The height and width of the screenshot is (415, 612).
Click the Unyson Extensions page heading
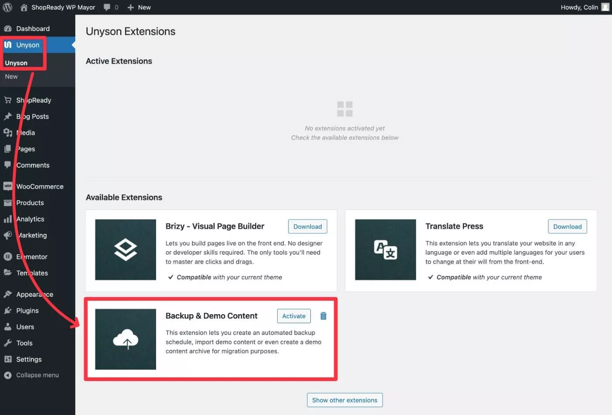pyautogui.click(x=130, y=31)
